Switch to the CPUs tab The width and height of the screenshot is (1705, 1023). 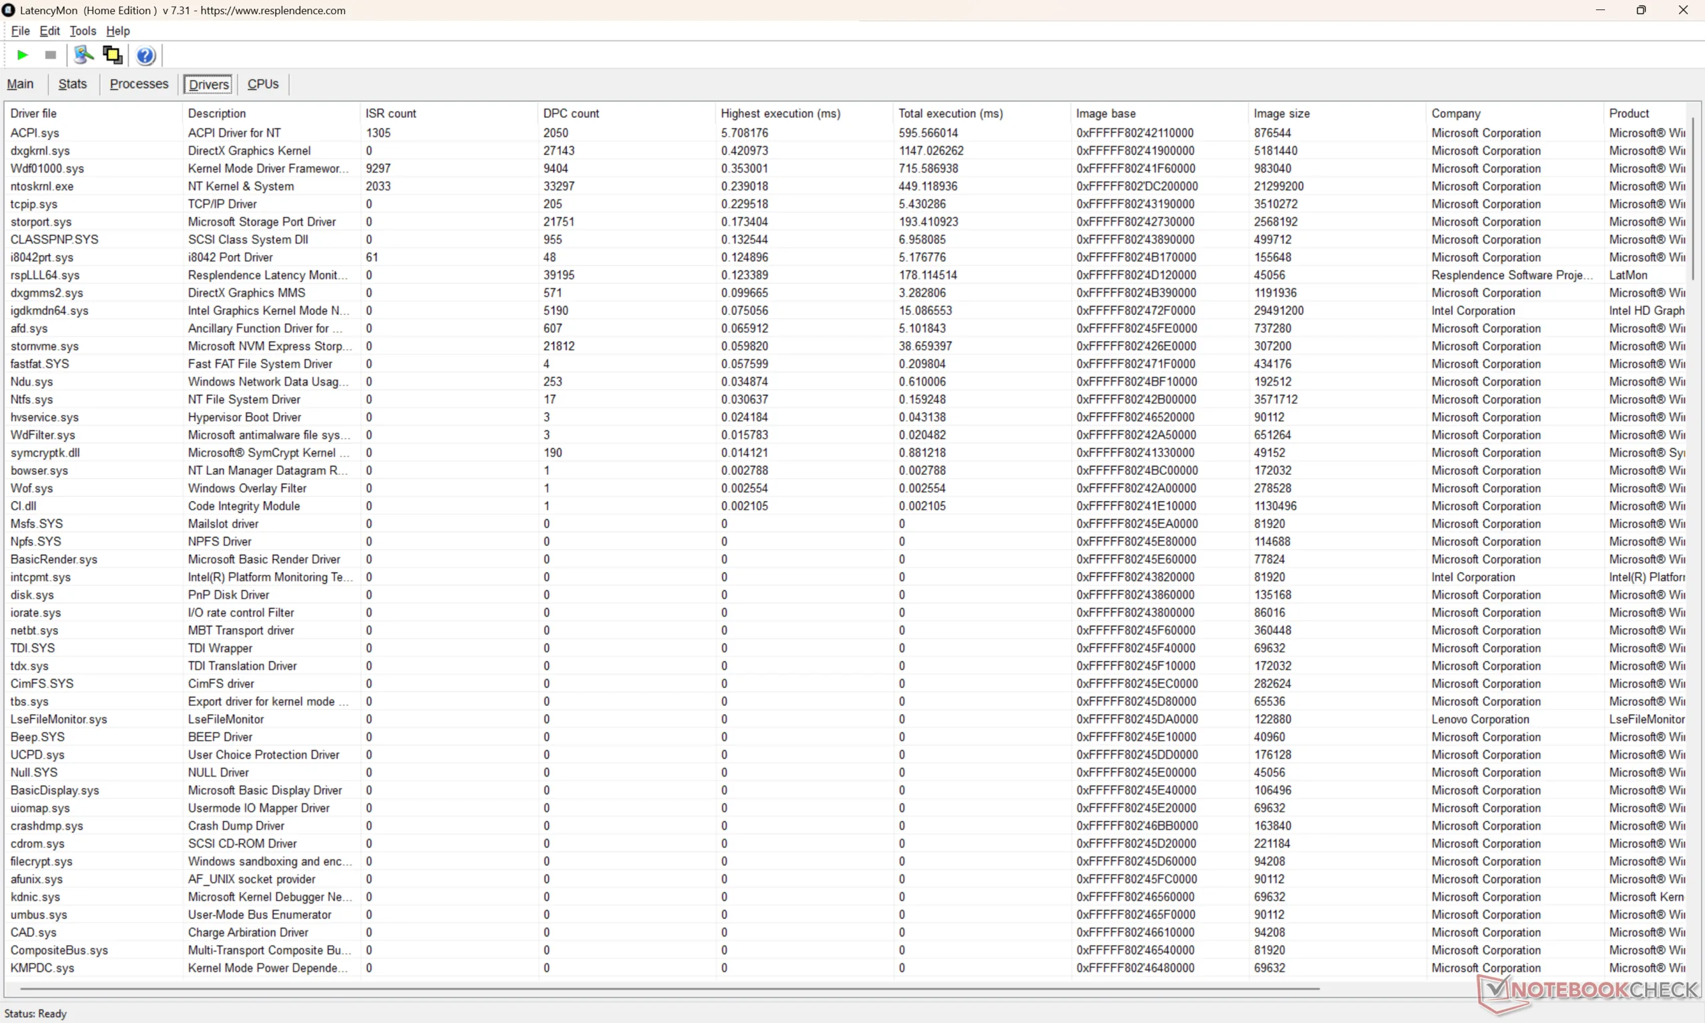point(262,84)
